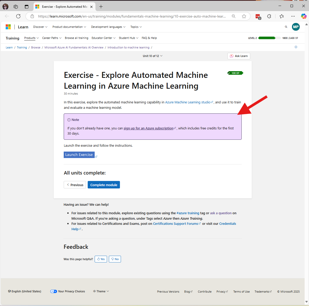Open Trademarks footer link

[x=263, y=292]
